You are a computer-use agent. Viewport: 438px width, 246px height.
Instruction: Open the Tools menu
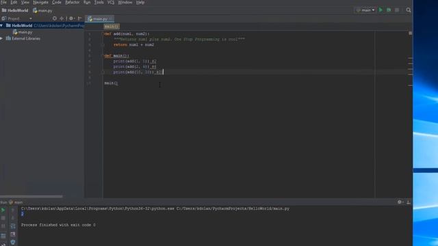99,2
